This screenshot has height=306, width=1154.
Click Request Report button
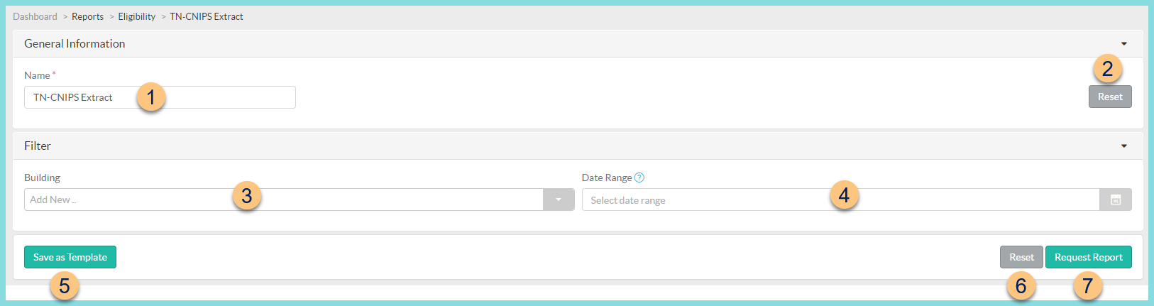(1089, 257)
